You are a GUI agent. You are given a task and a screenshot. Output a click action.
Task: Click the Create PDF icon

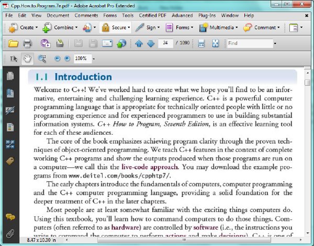coord(13,28)
